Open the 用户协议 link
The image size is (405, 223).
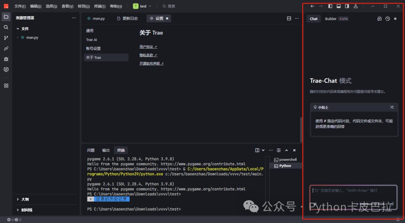coord(148,47)
